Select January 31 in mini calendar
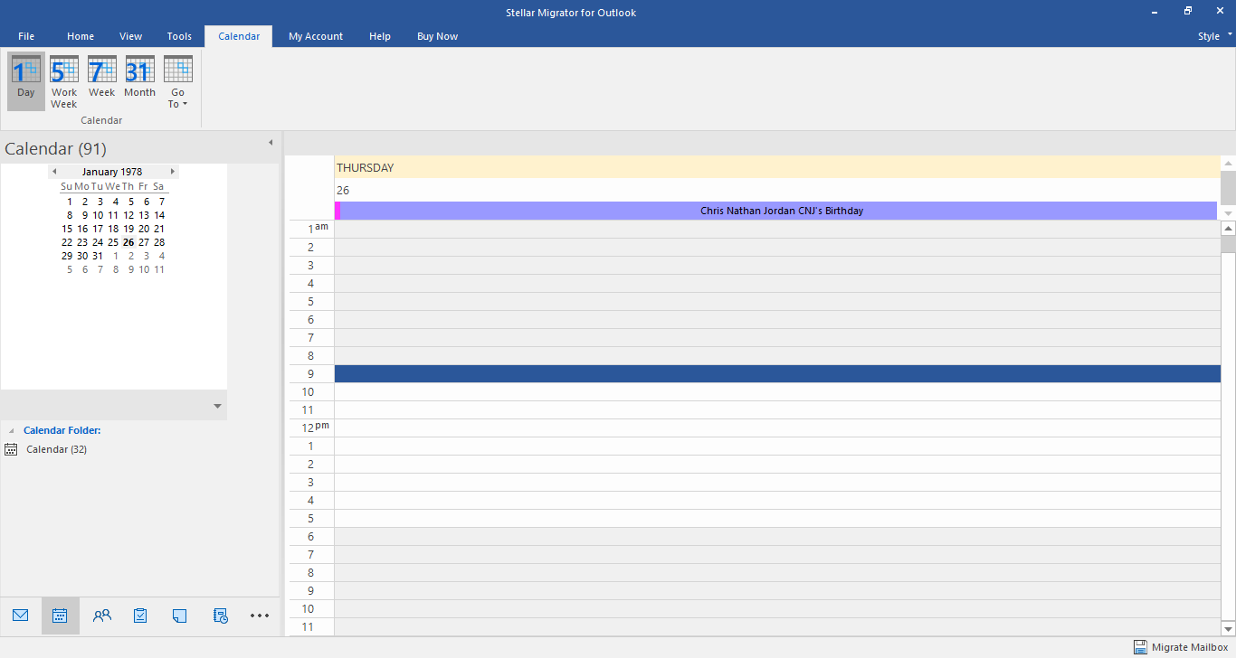The width and height of the screenshot is (1236, 658). (x=98, y=256)
